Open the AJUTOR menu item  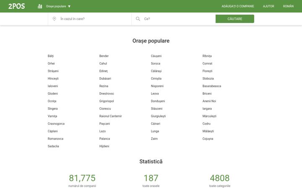(x=268, y=6)
